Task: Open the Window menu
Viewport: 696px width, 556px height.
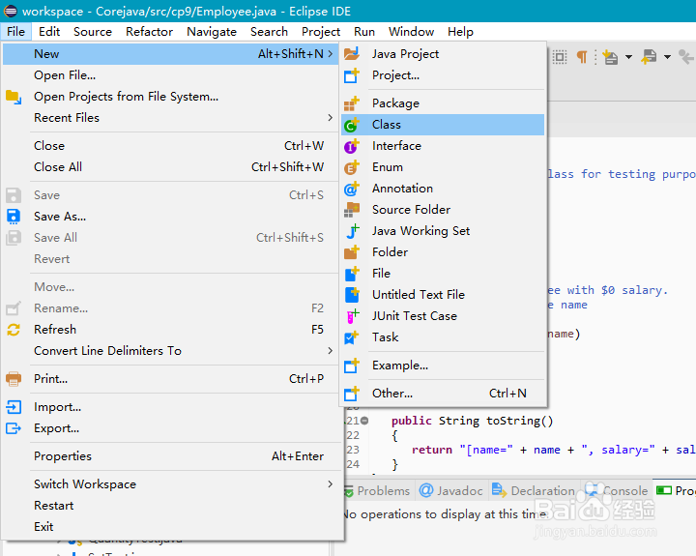Action: pyautogui.click(x=411, y=32)
